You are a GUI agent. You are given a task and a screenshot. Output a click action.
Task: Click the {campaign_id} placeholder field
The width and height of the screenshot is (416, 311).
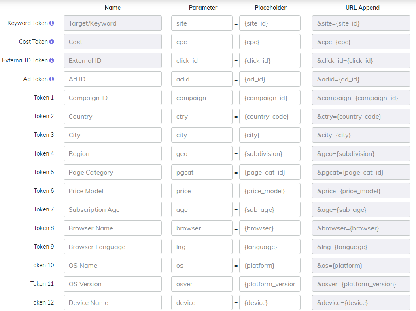click(270, 98)
